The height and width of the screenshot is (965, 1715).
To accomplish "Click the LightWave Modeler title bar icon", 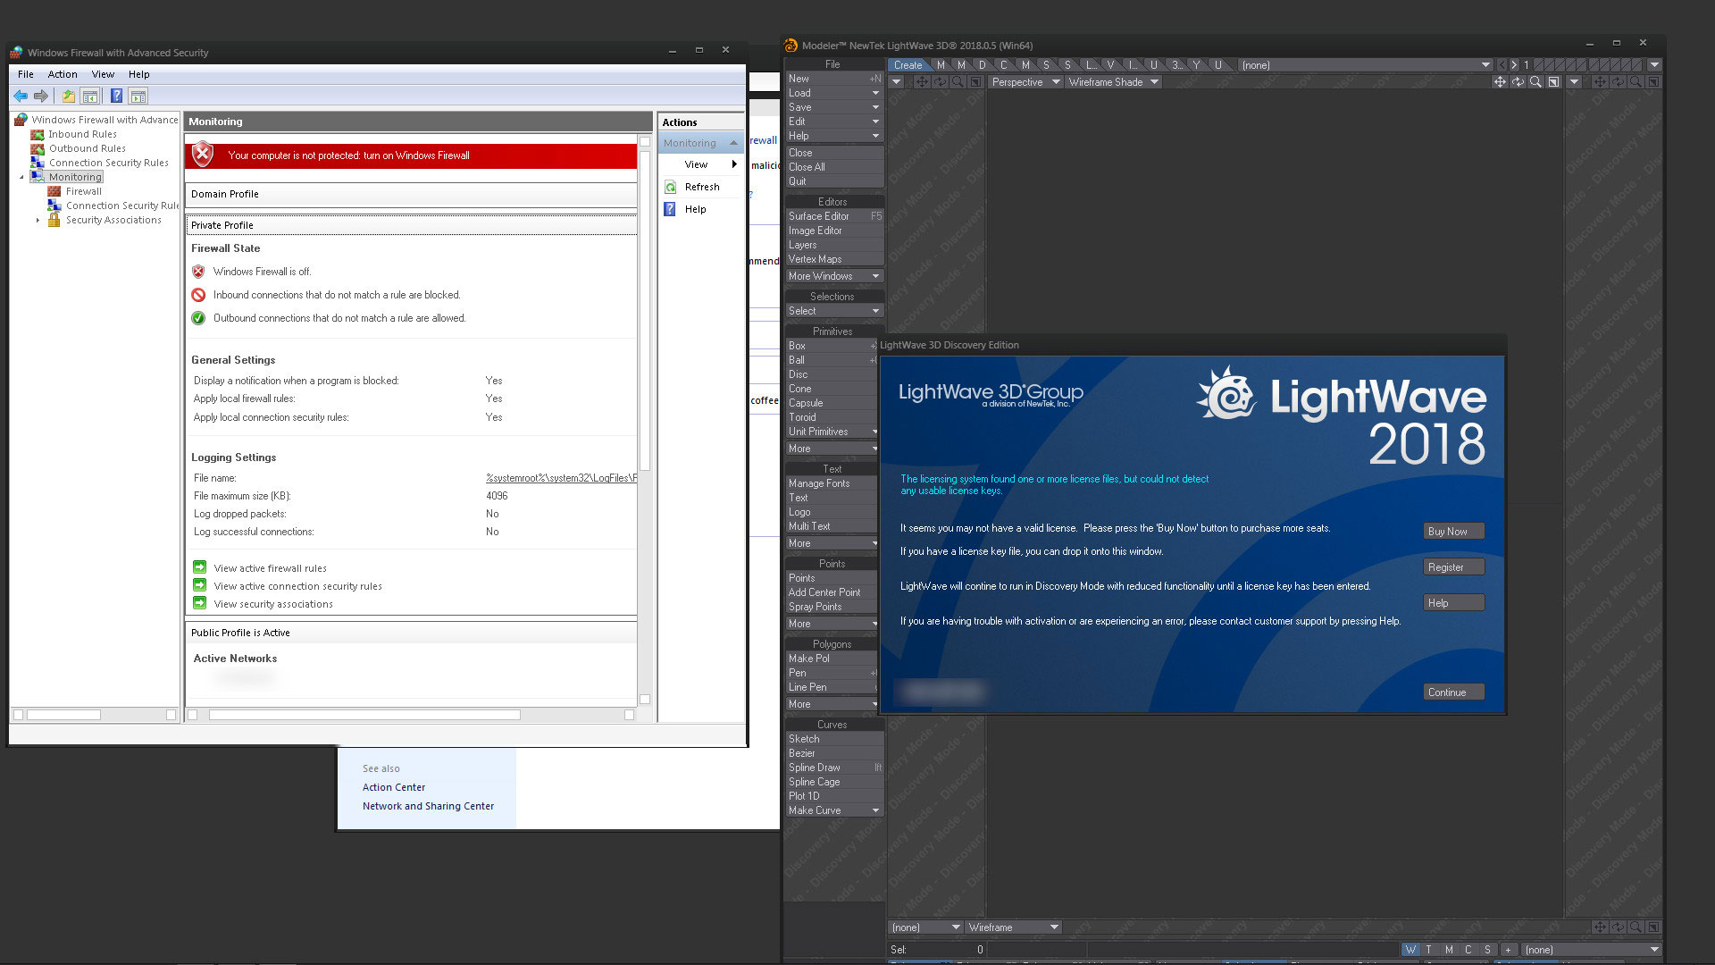I will click(x=791, y=45).
